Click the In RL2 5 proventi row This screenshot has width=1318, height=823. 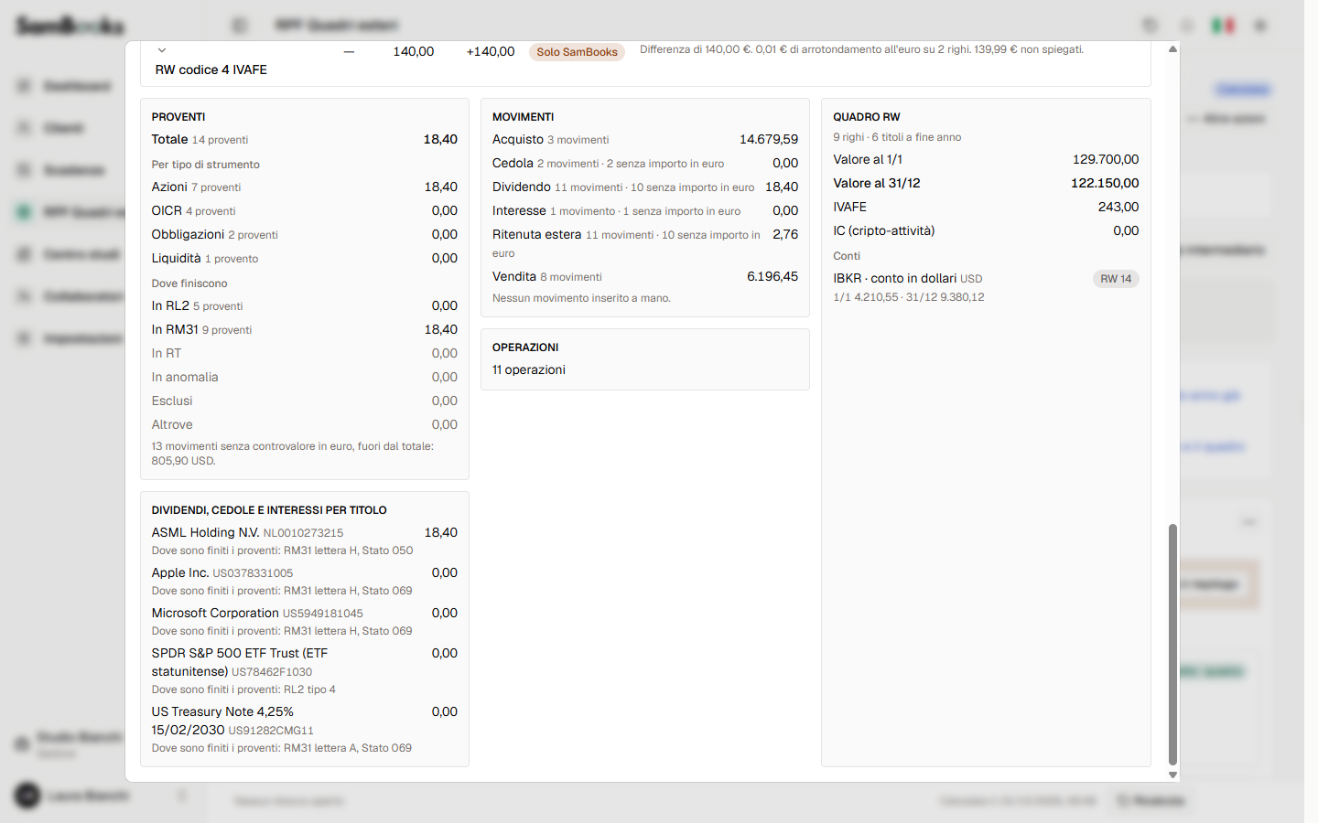pyautogui.click(x=305, y=306)
